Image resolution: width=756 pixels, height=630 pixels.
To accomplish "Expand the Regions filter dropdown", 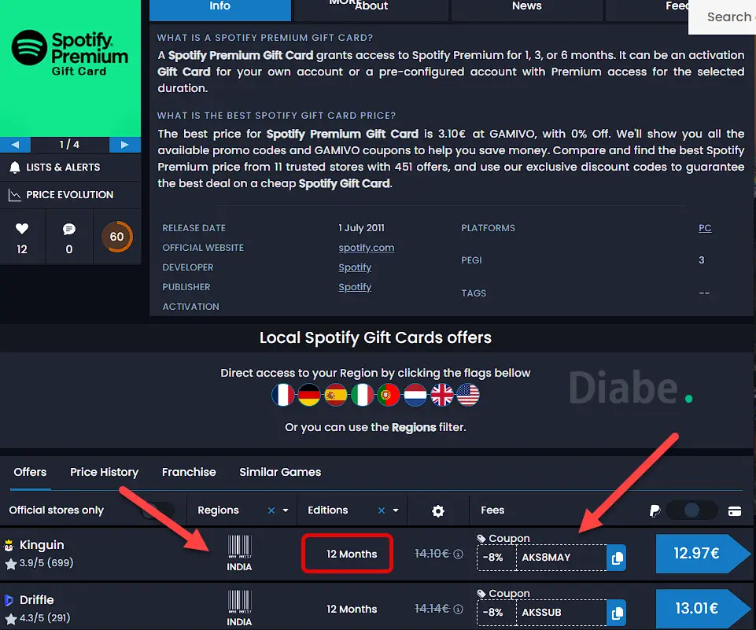I will (x=286, y=510).
